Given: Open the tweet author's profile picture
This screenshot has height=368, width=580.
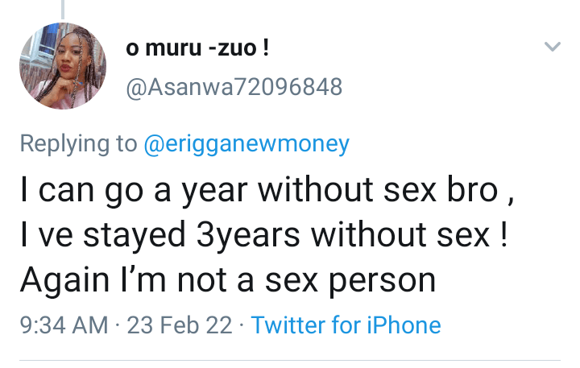Looking at the screenshot, I should tap(61, 65).
